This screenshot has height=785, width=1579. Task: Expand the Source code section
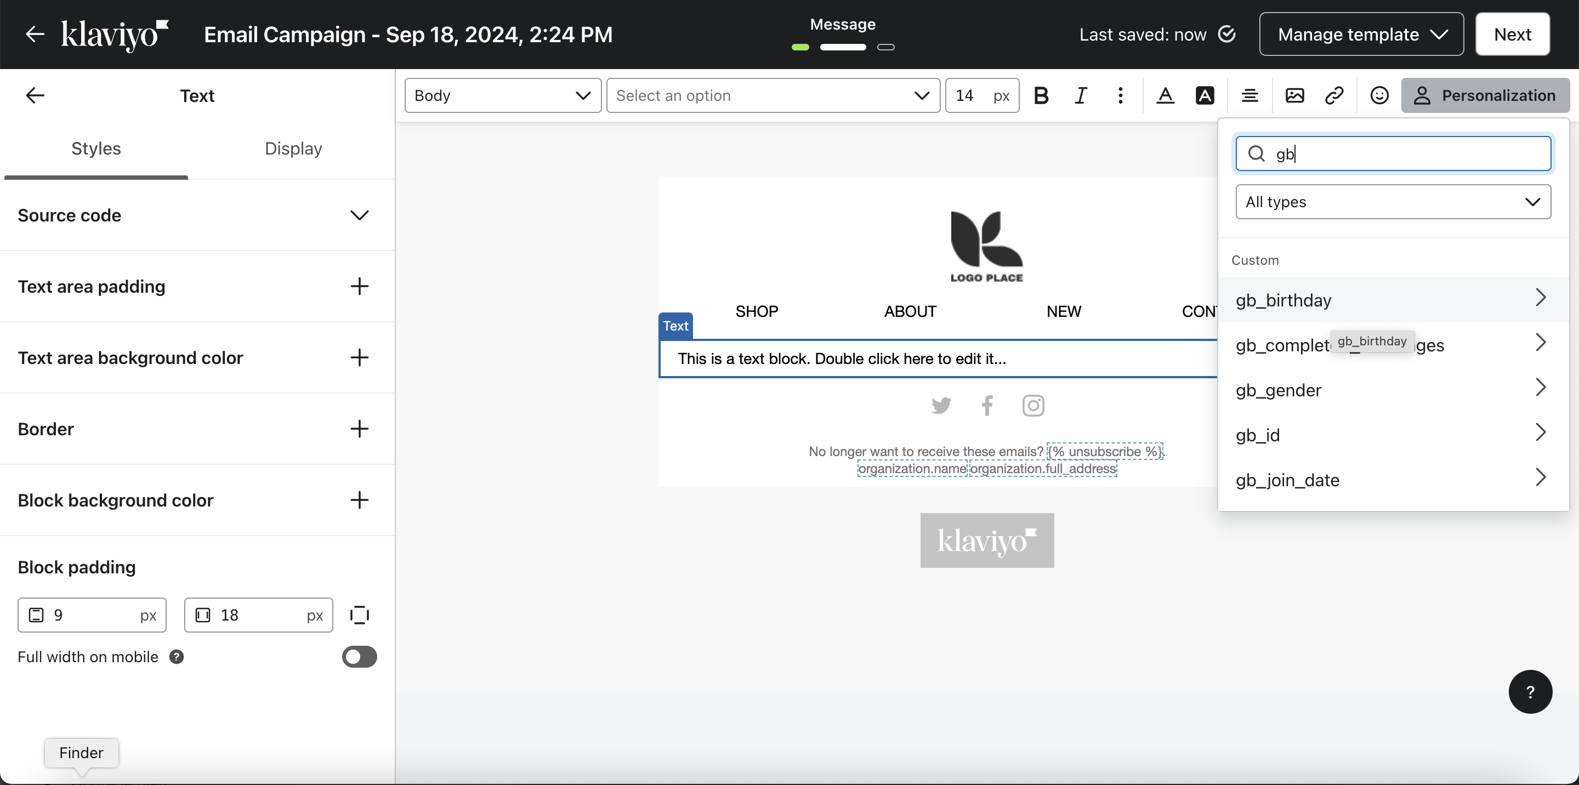click(x=359, y=215)
